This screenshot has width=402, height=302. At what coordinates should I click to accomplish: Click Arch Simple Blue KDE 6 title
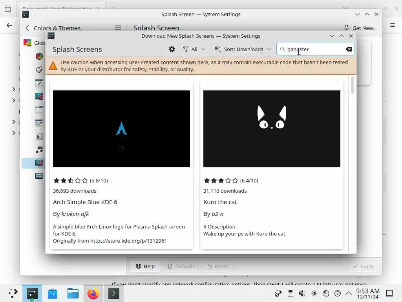click(x=85, y=202)
